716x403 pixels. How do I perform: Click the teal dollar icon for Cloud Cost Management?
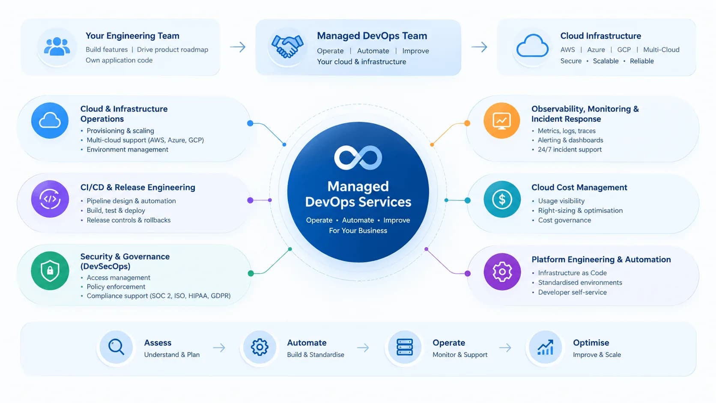[502, 199]
